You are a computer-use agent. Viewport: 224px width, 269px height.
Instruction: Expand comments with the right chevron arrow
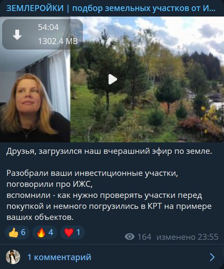[x=213, y=257]
